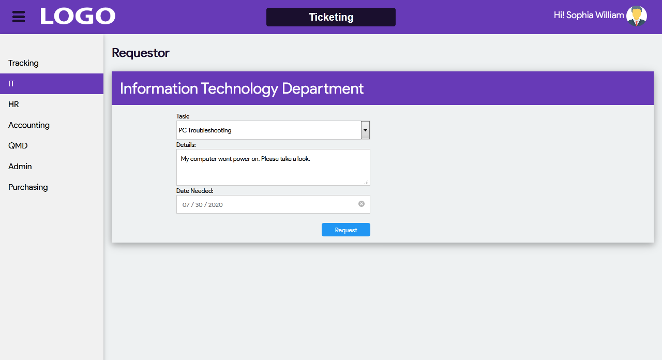This screenshot has width=662, height=360.
Task: Navigate to the Admin section
Action: click(x=20, y=167)
